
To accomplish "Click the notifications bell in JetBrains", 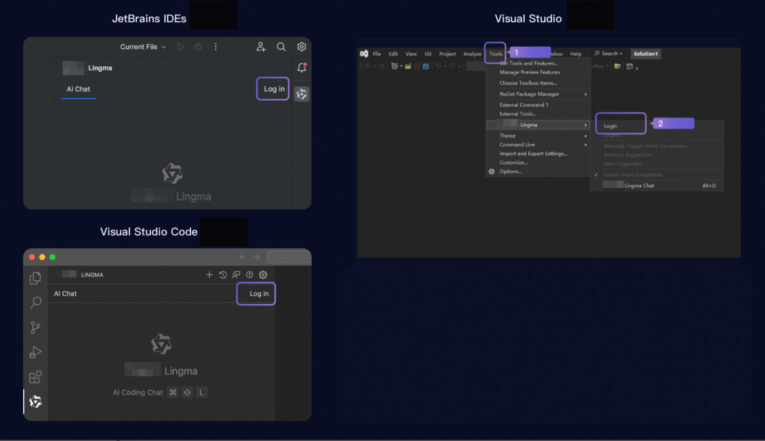I will (302, 67).
